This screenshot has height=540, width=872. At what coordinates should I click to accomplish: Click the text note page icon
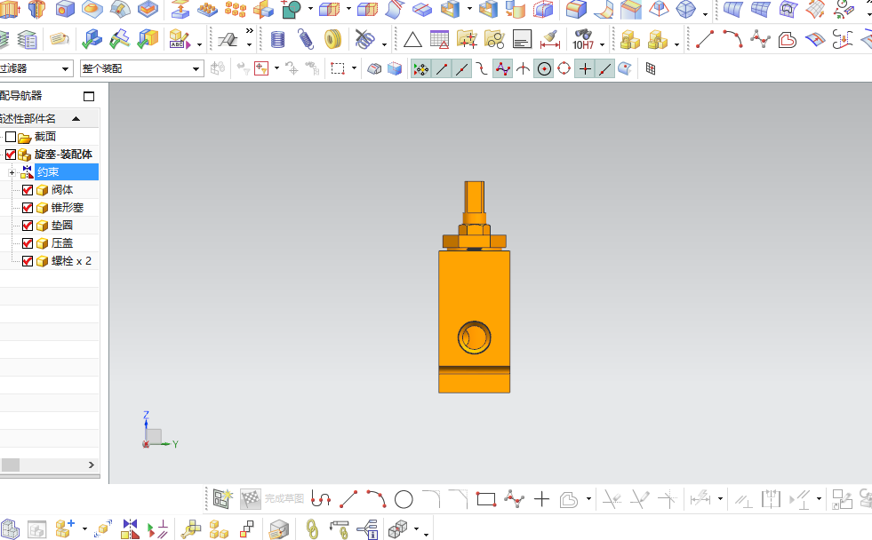click(522, 39)
